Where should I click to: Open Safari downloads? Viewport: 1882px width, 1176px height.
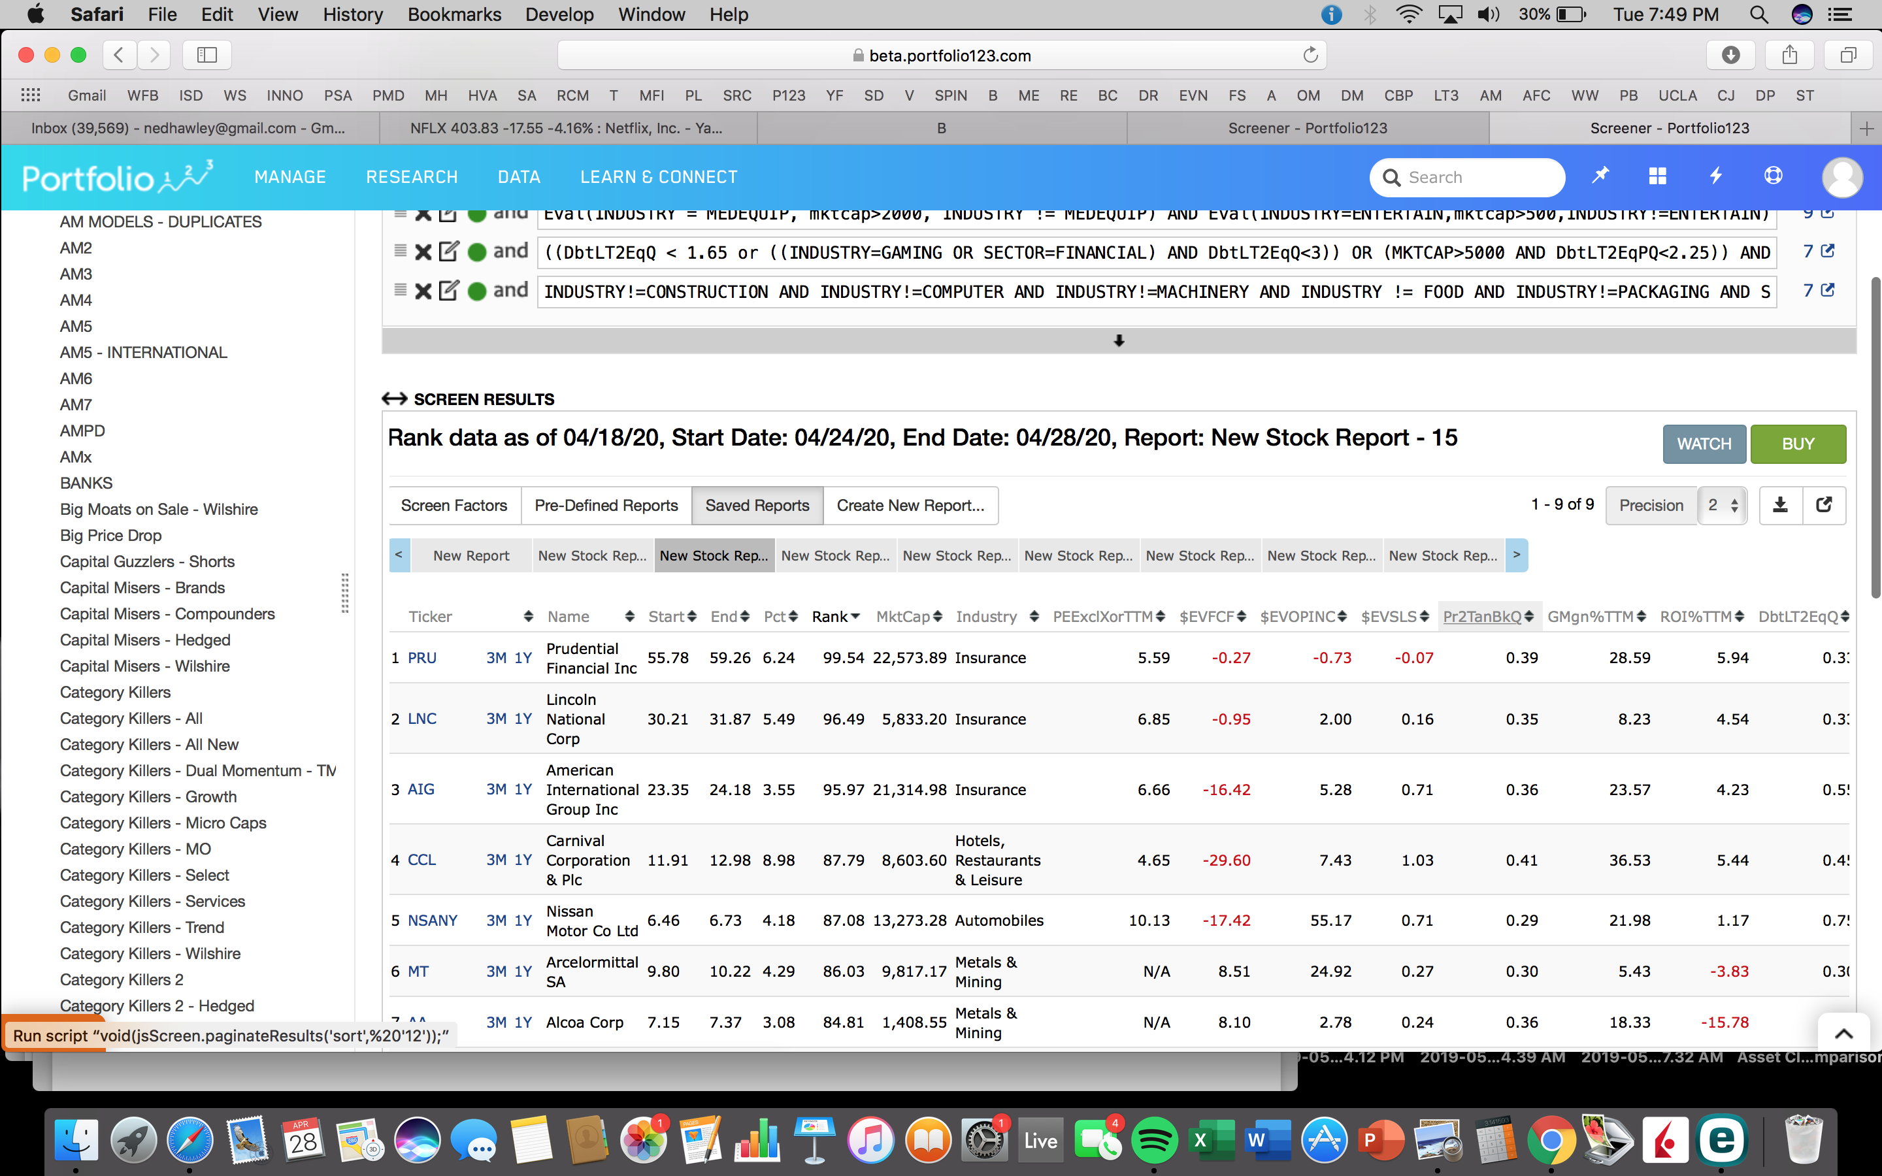click(1730, 54)
